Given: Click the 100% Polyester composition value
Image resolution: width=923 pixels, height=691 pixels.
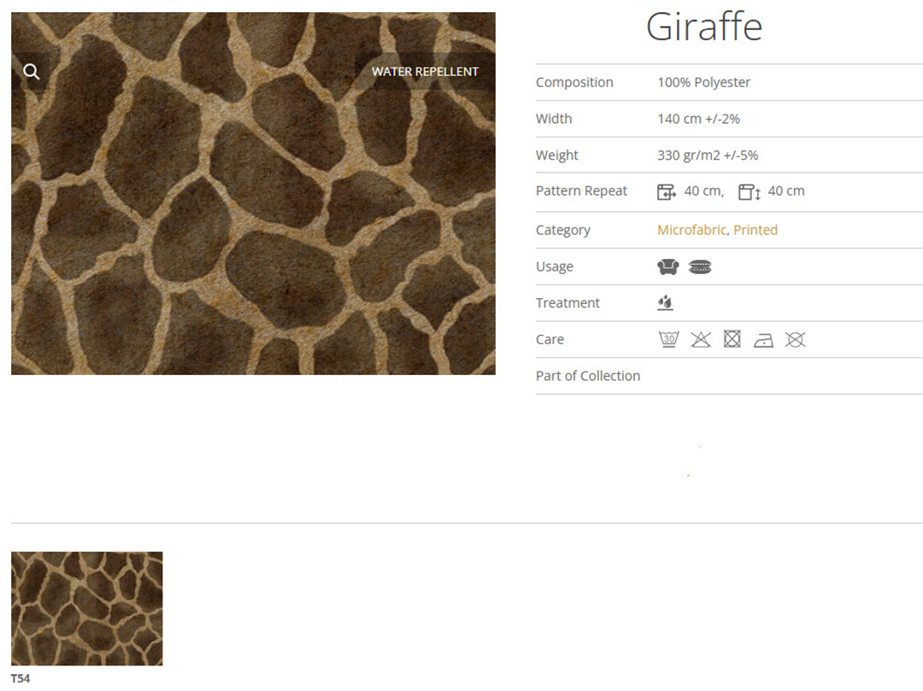Looking at the screenshot, I should point(703,83).
